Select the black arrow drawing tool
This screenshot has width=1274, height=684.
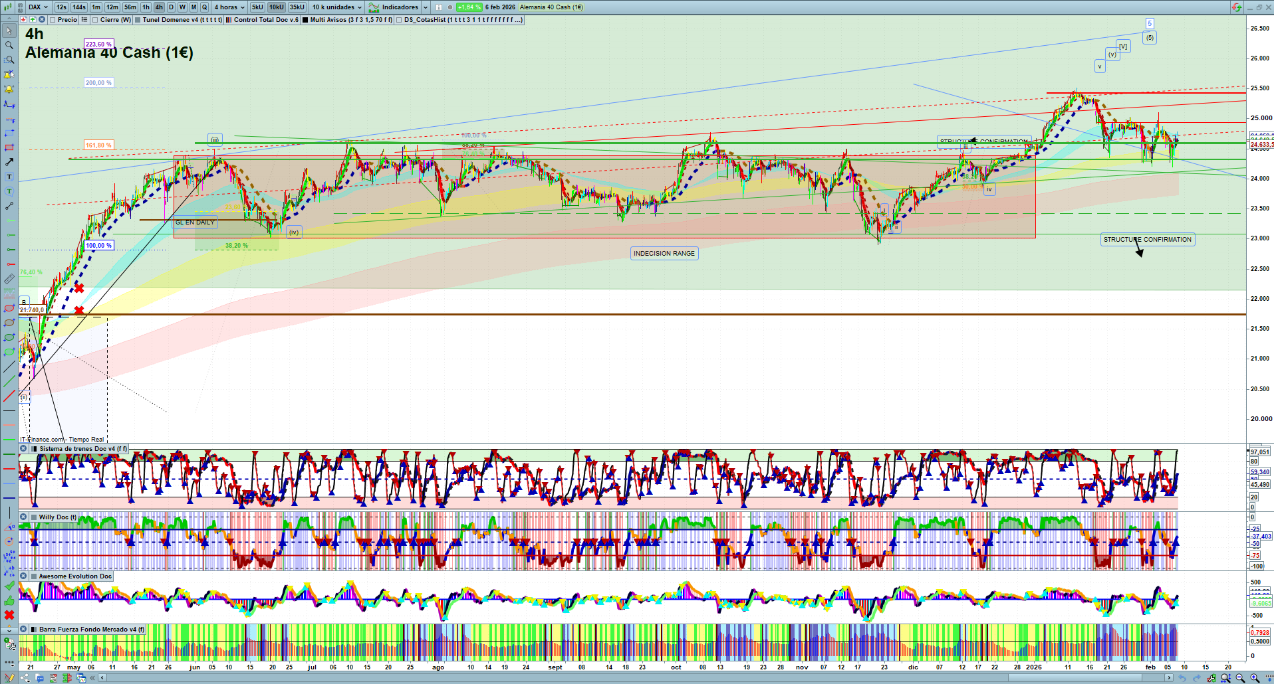[9, 162]
